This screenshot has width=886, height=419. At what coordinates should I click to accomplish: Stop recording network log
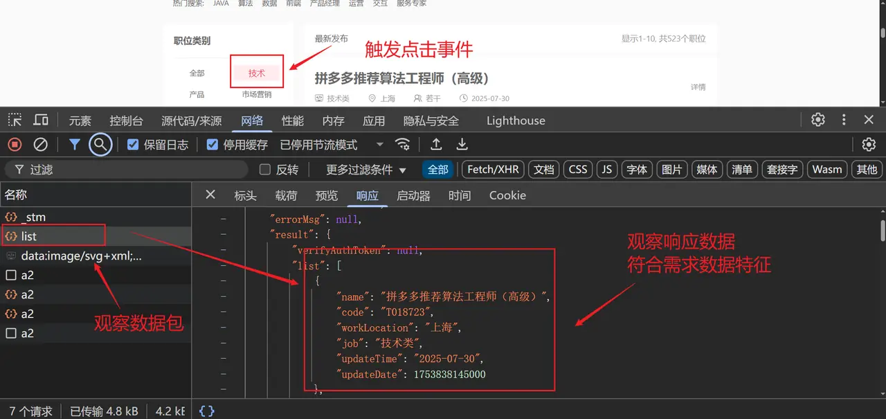[15, 145]
